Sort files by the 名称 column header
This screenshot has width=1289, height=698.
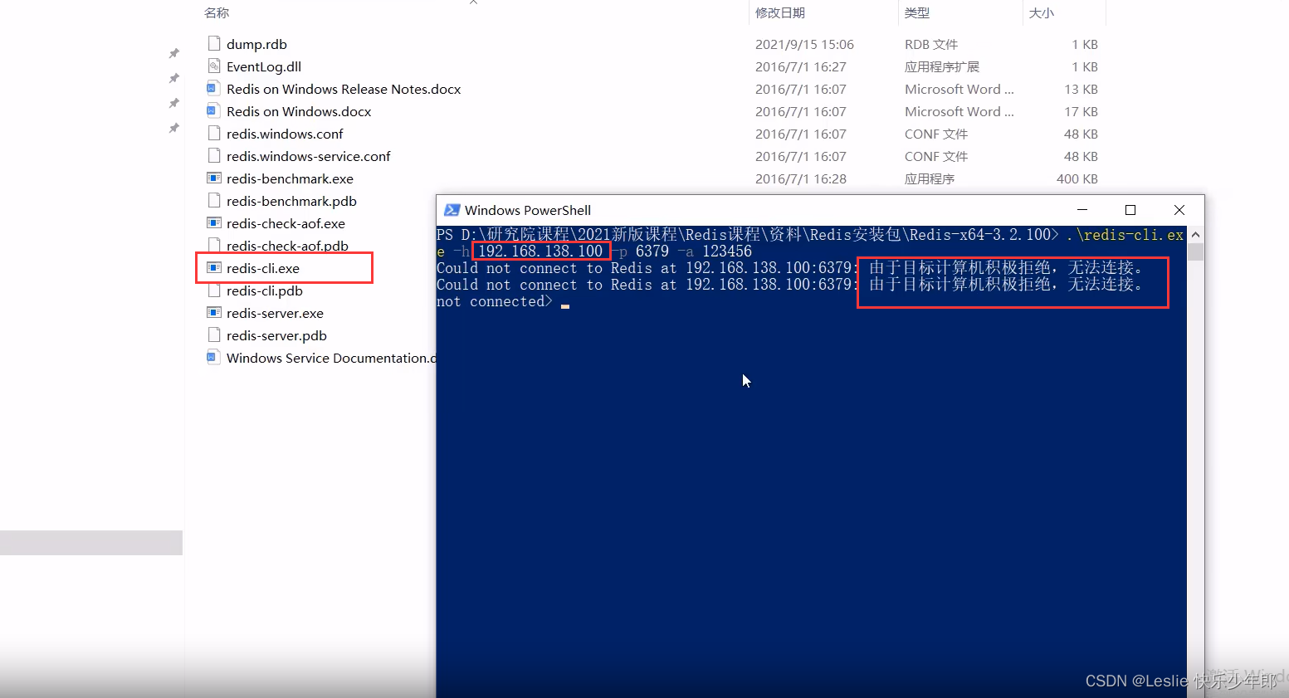coord(217,12)
